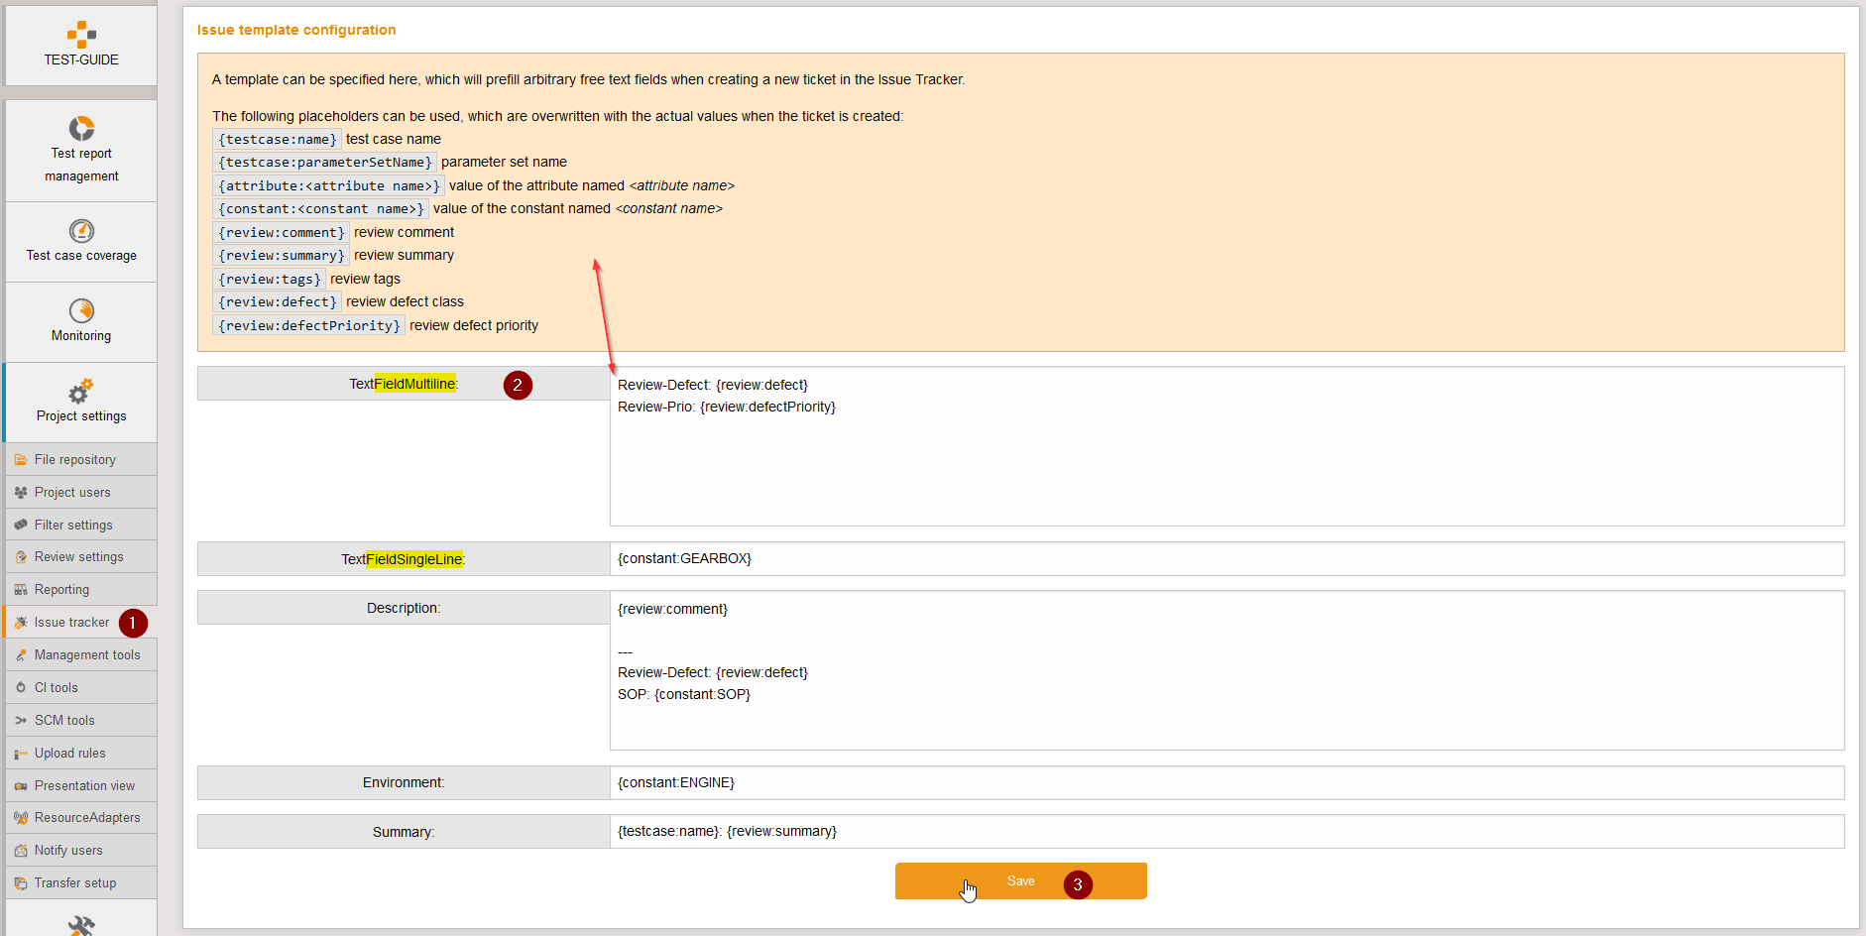Open Test report management icon
The height and width of the screenshot is (936, 1866).
pyautogui.click(x=81, y=128)
